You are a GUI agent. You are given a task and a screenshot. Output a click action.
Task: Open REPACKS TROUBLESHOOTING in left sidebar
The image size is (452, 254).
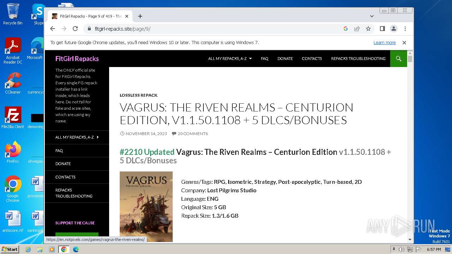[74, 193]
